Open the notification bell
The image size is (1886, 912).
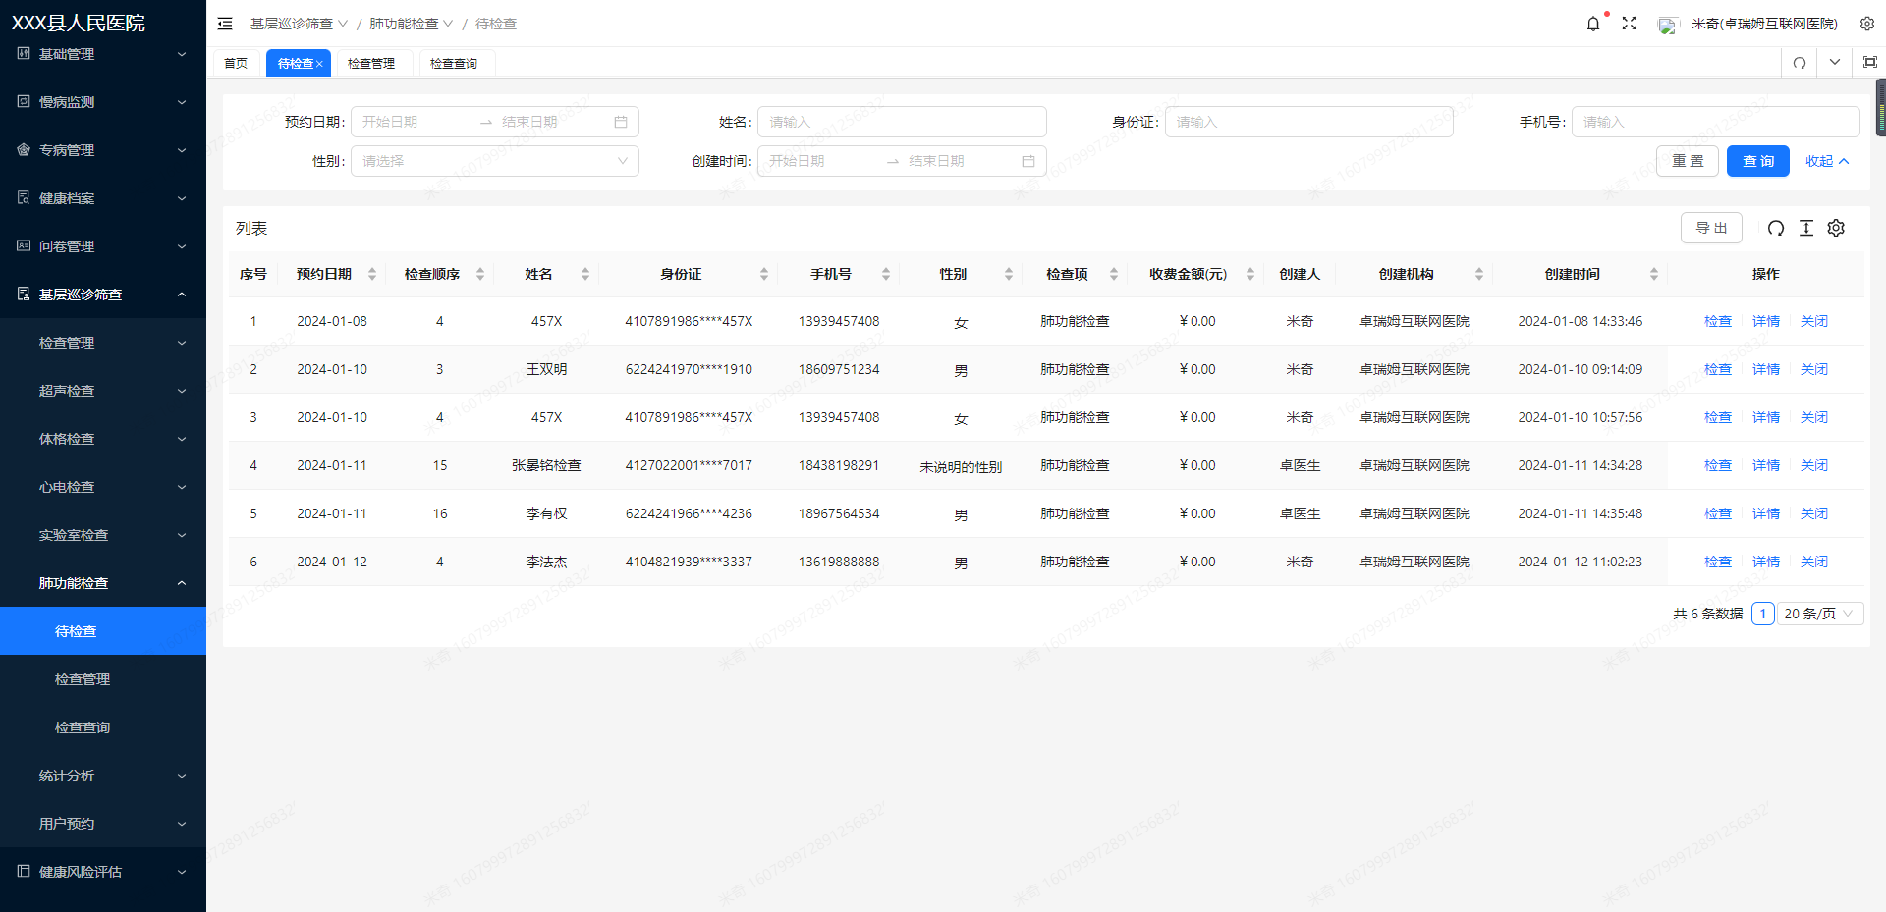pyautogui.click(x=1593, y=24)
